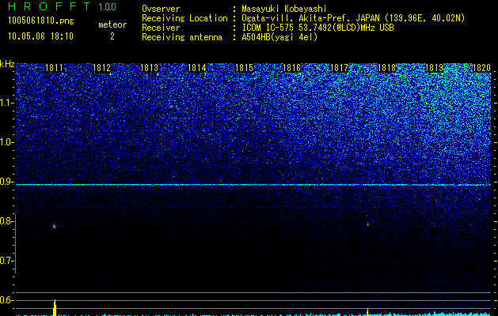
Task: Click the 1813 time marker
Action: [x=150, y=68]
